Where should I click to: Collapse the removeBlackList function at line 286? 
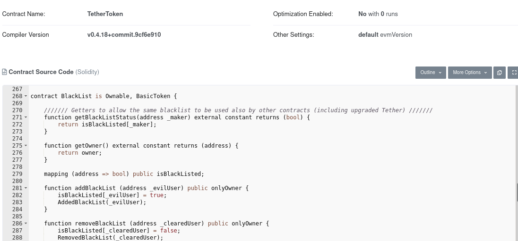26,224
